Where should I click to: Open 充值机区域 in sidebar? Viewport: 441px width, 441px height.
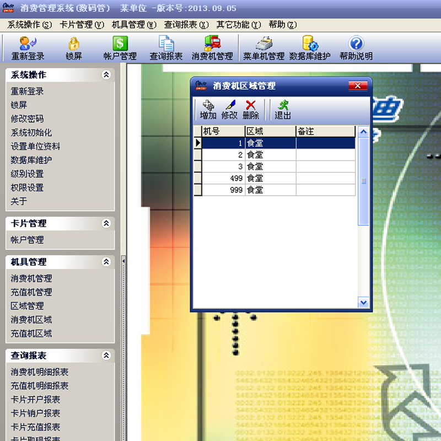pyautogui.click(x=31, y=334)
